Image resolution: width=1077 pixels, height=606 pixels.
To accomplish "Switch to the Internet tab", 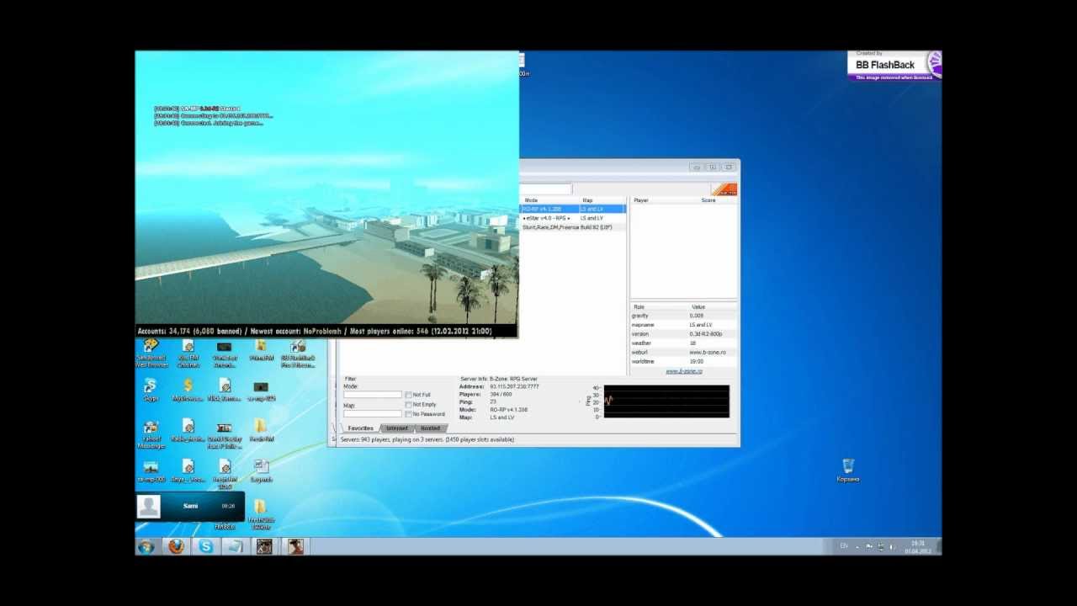I will coord(397,428).
